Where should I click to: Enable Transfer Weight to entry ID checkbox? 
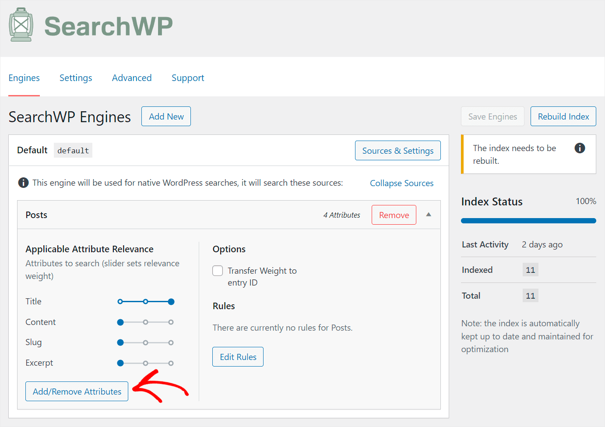coord(218,271)
